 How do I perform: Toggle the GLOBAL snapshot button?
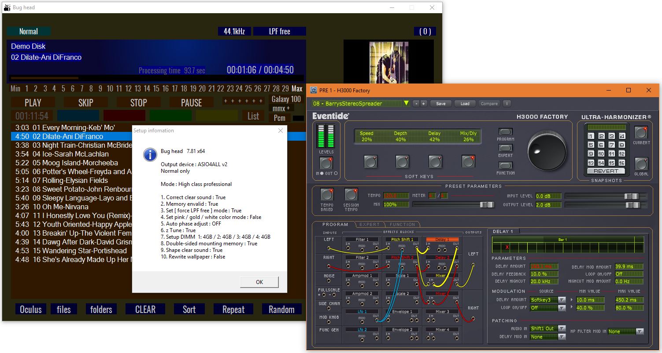[x=641, y=164]
